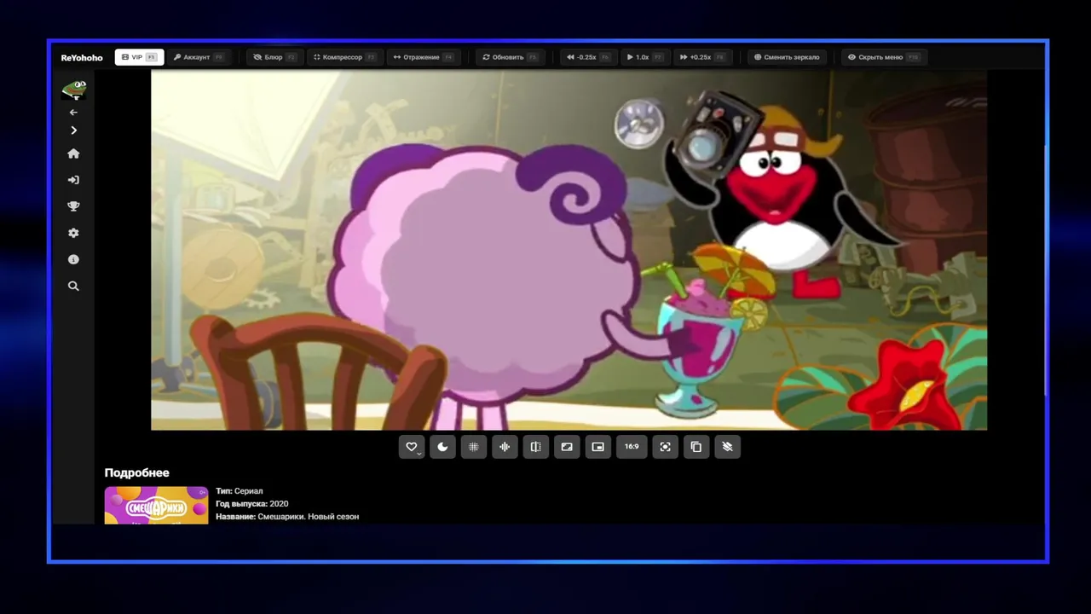
Task: Click the Название: Смешарики. Новый сезон text
Action: 287,517
